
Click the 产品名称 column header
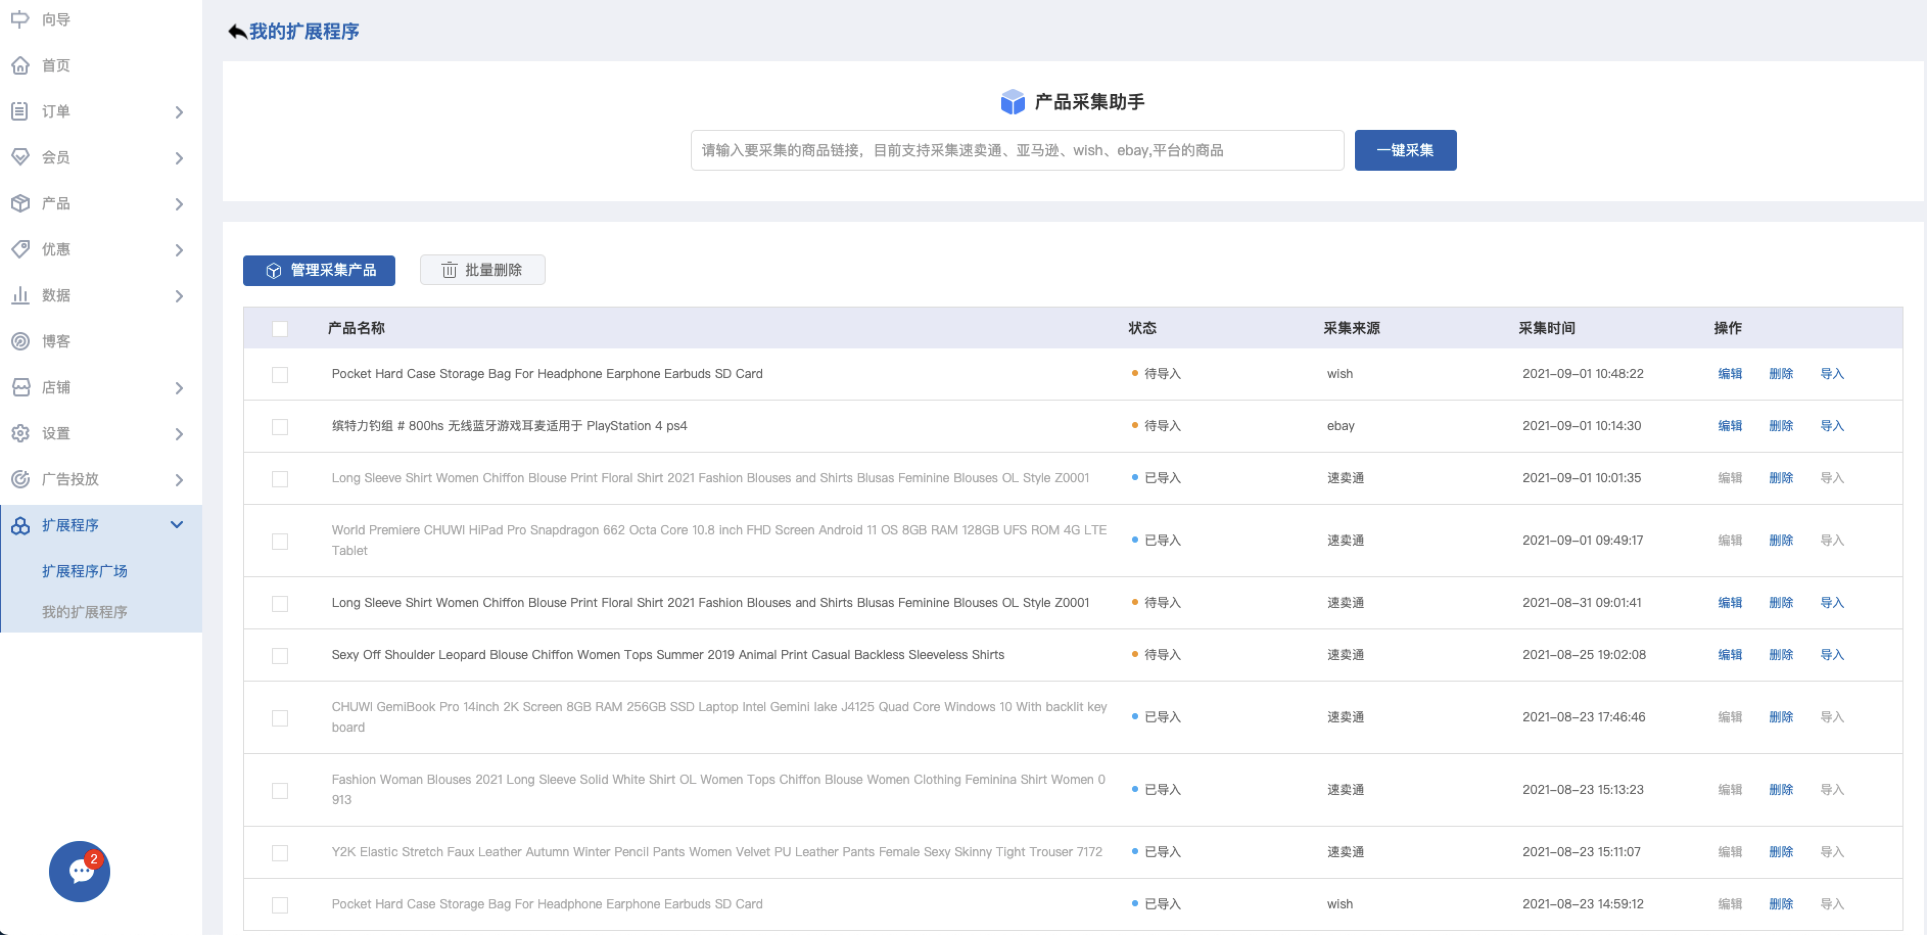(x=356, y=328)
